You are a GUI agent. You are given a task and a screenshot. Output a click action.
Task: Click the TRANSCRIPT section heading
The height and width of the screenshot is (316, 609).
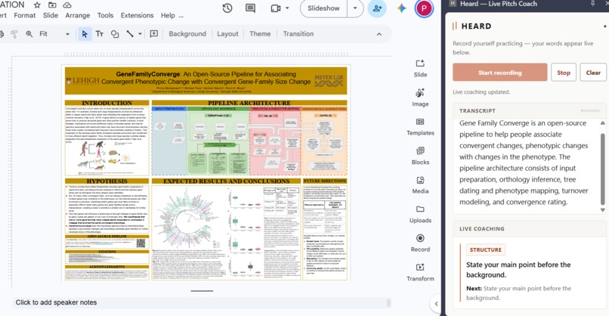478,111
